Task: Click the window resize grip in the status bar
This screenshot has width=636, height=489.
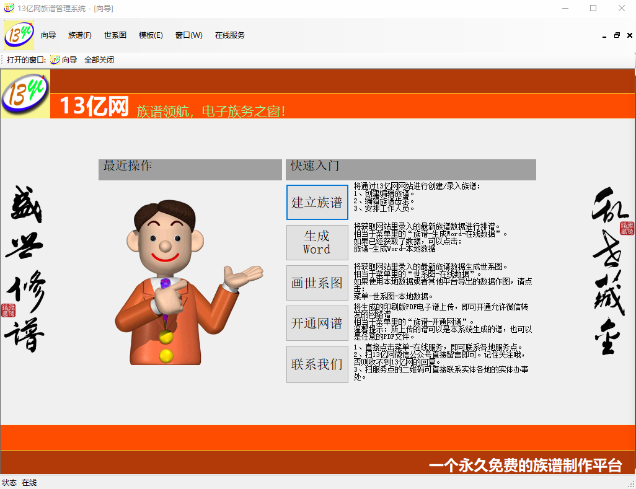Action: pos(632,484)
